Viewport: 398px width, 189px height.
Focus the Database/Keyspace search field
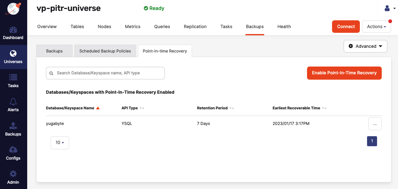(108, 73)
